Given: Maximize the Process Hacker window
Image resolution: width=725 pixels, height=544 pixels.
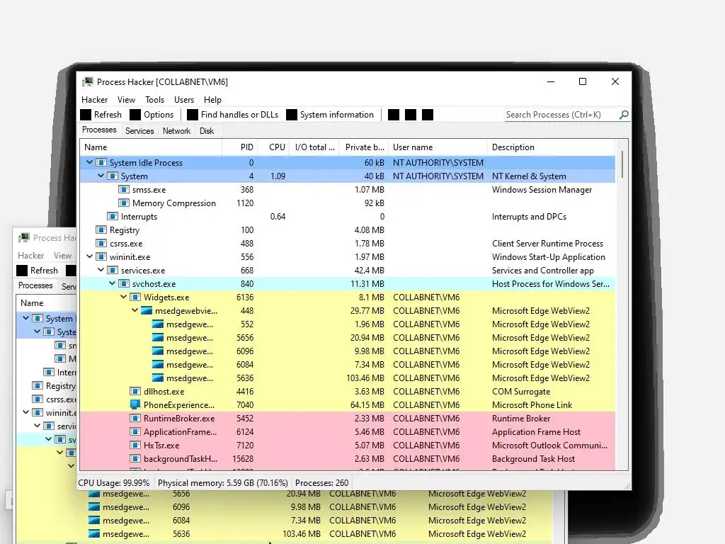Looking at the screenshot, I should [x=583, y=81].
